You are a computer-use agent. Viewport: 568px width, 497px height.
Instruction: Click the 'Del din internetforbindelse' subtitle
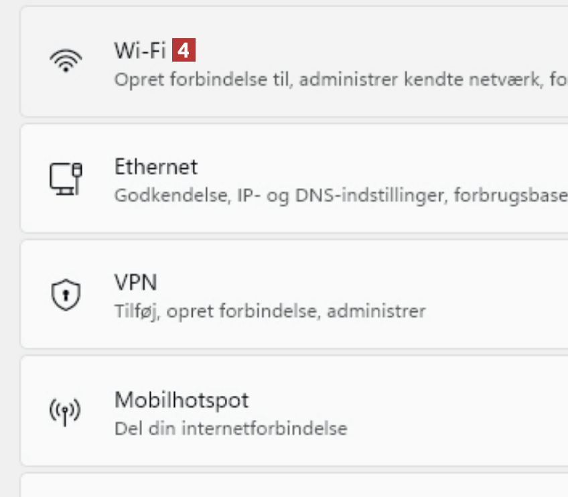coord(231,428)
